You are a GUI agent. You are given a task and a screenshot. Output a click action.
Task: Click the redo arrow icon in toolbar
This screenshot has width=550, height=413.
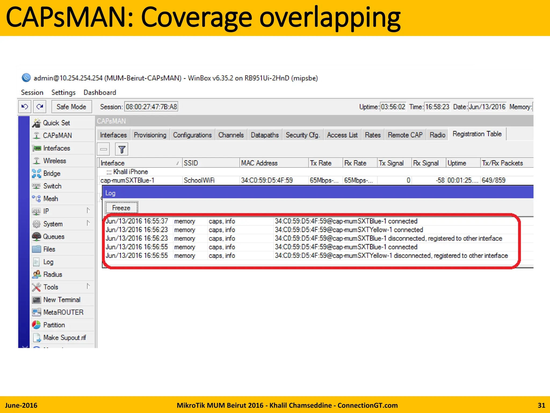40,107
